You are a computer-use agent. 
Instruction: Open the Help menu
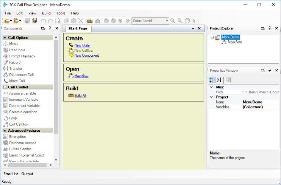[x=75, y=13]
